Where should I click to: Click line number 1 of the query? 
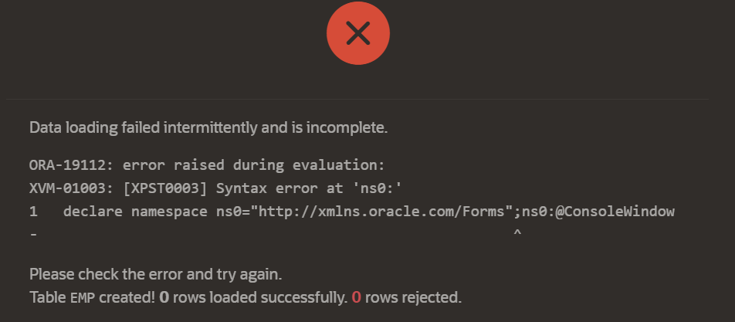[33, 212]
